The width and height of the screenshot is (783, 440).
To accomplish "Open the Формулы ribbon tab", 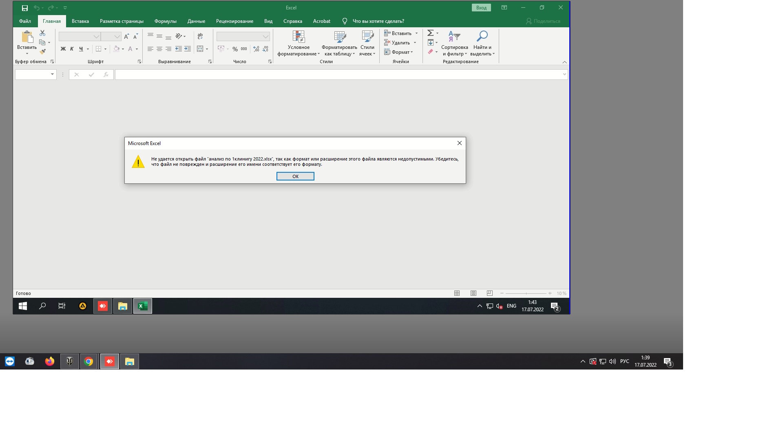I will (x=166, y=21).
